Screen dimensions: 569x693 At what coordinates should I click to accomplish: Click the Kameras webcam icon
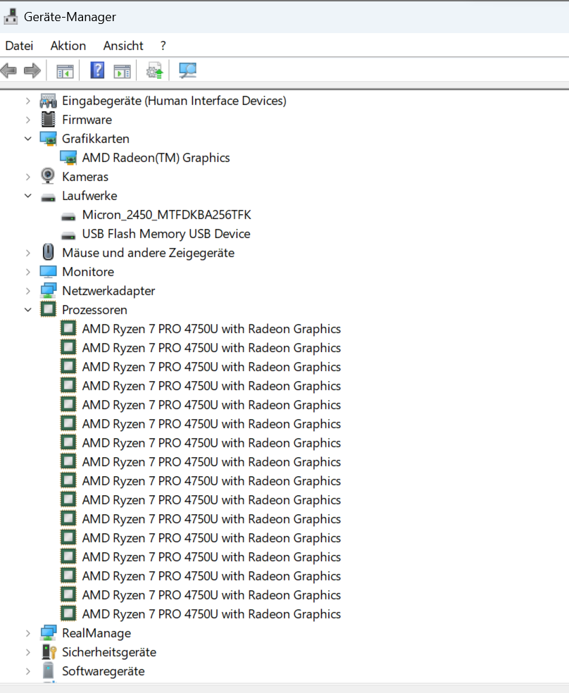[48, 176]
